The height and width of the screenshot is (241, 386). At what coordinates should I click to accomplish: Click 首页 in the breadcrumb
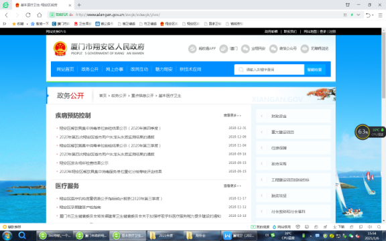[x=103, y=96]
